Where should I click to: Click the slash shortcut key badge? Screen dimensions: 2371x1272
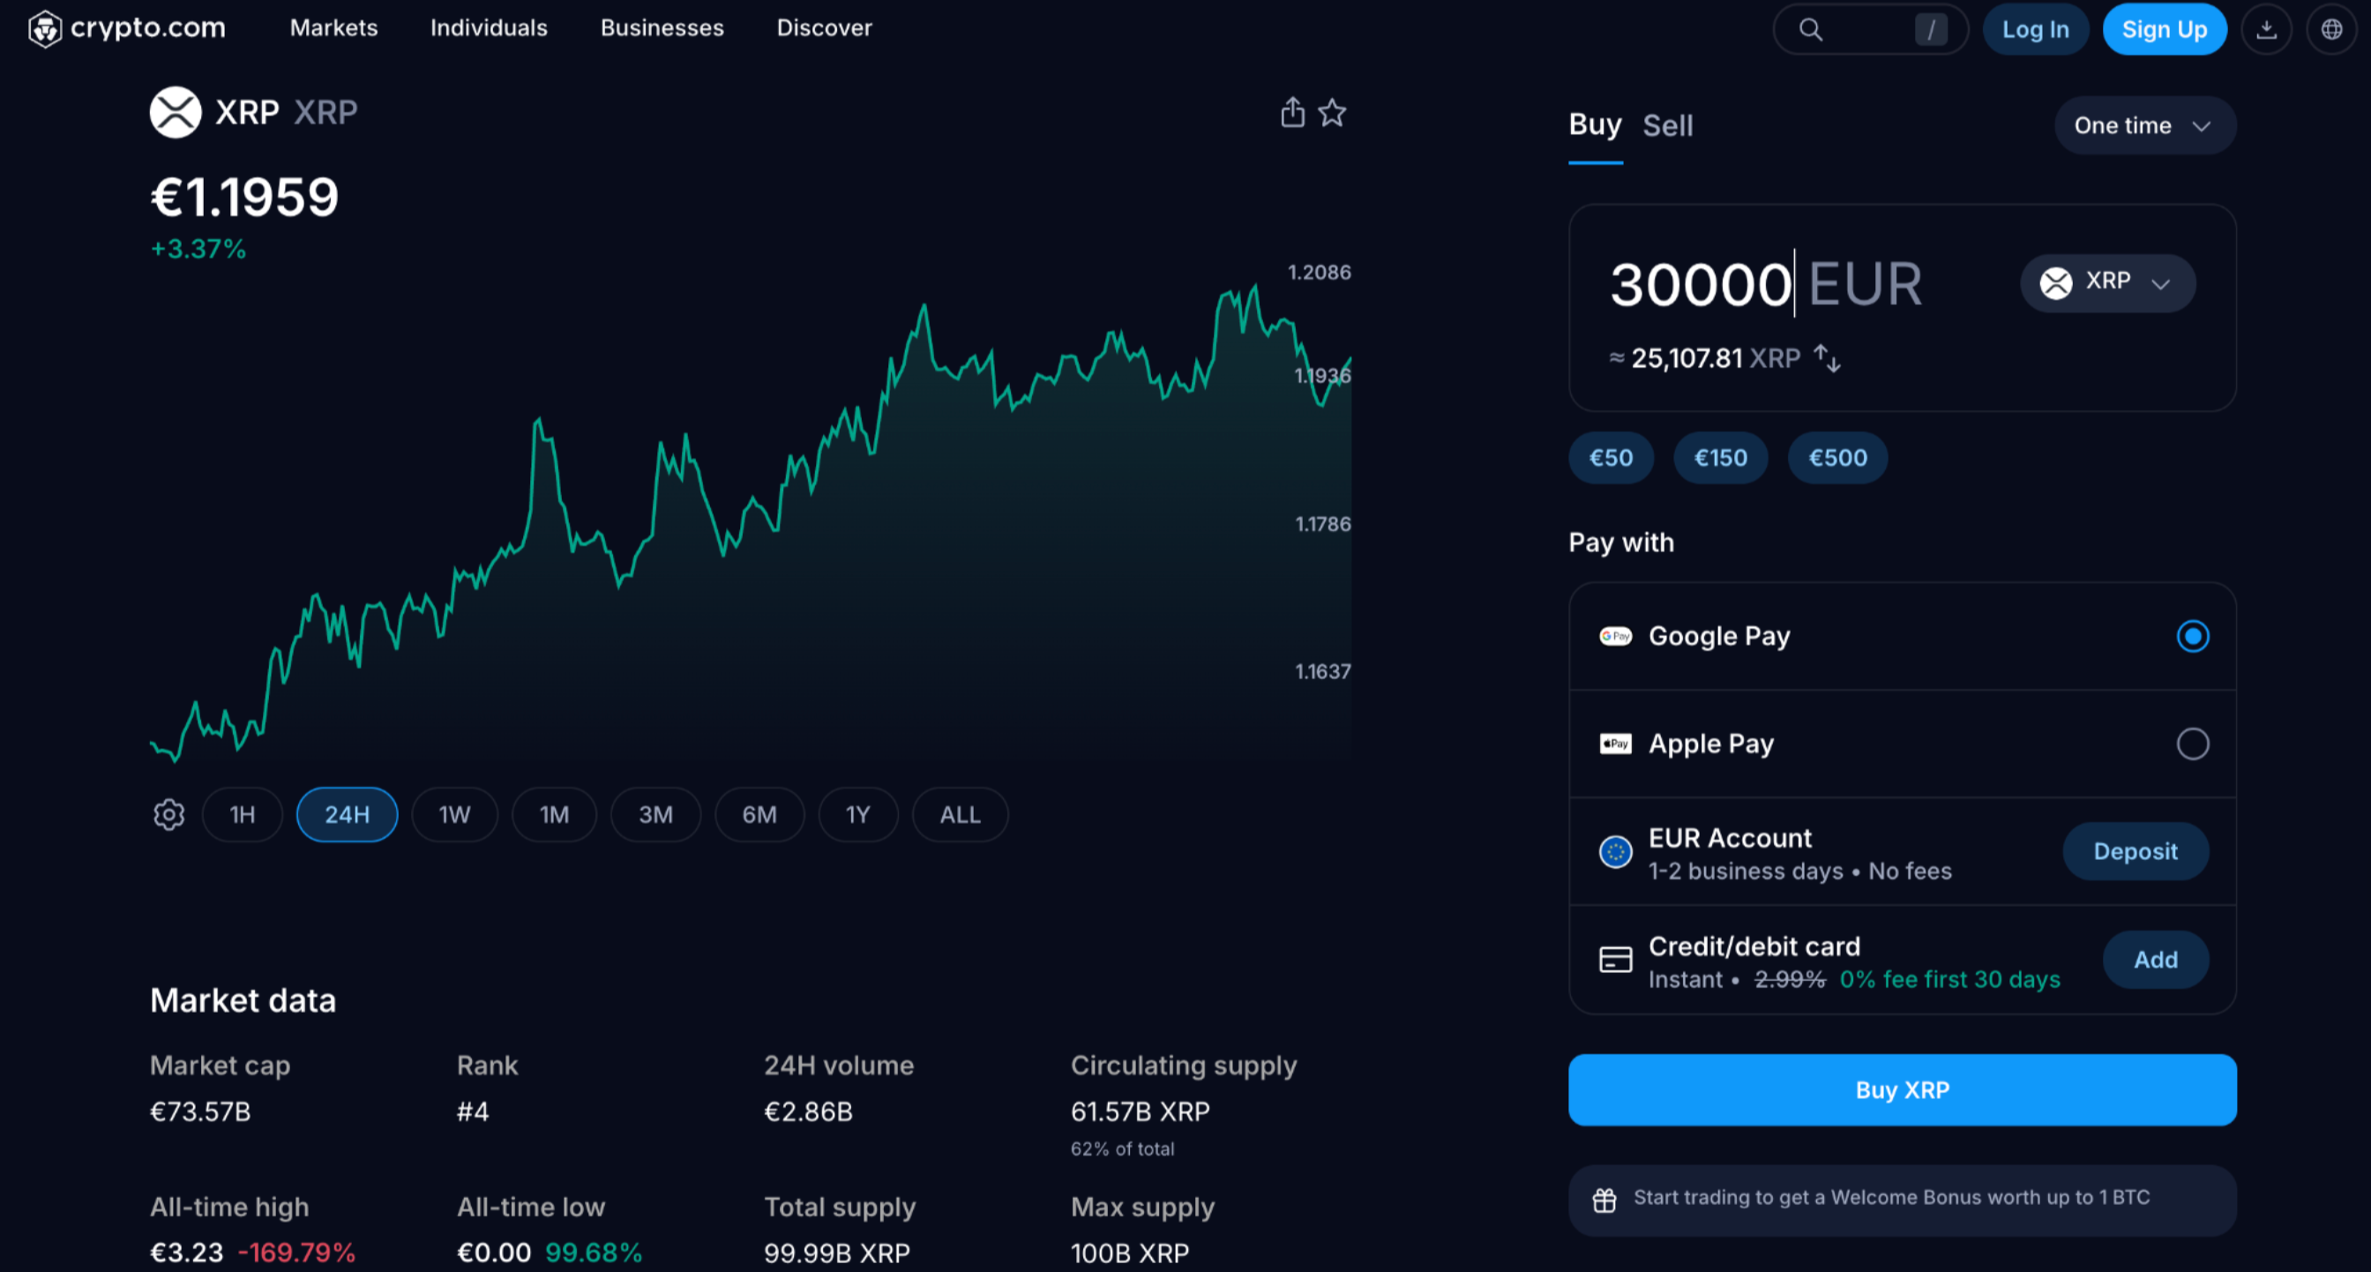1931,29
